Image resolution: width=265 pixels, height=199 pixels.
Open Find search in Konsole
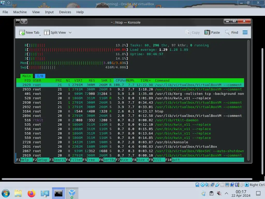pos(231,32)
